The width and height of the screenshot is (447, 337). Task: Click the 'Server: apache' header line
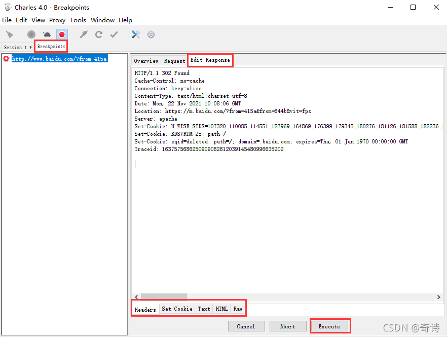[x=156, y=119]
